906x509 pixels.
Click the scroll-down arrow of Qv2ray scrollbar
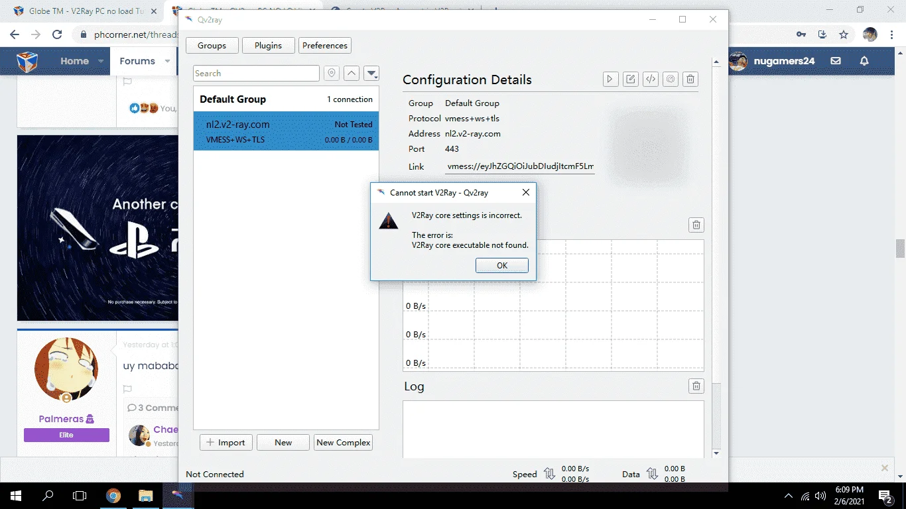[x=716, y=453]
